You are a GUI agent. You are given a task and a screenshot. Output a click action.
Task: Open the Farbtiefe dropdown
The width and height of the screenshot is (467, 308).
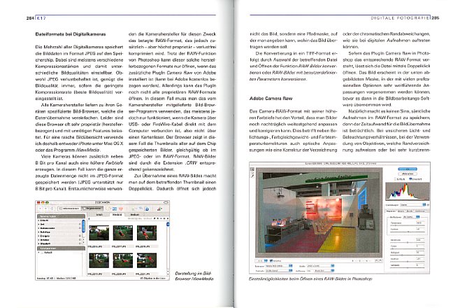[x=279, y=270]
